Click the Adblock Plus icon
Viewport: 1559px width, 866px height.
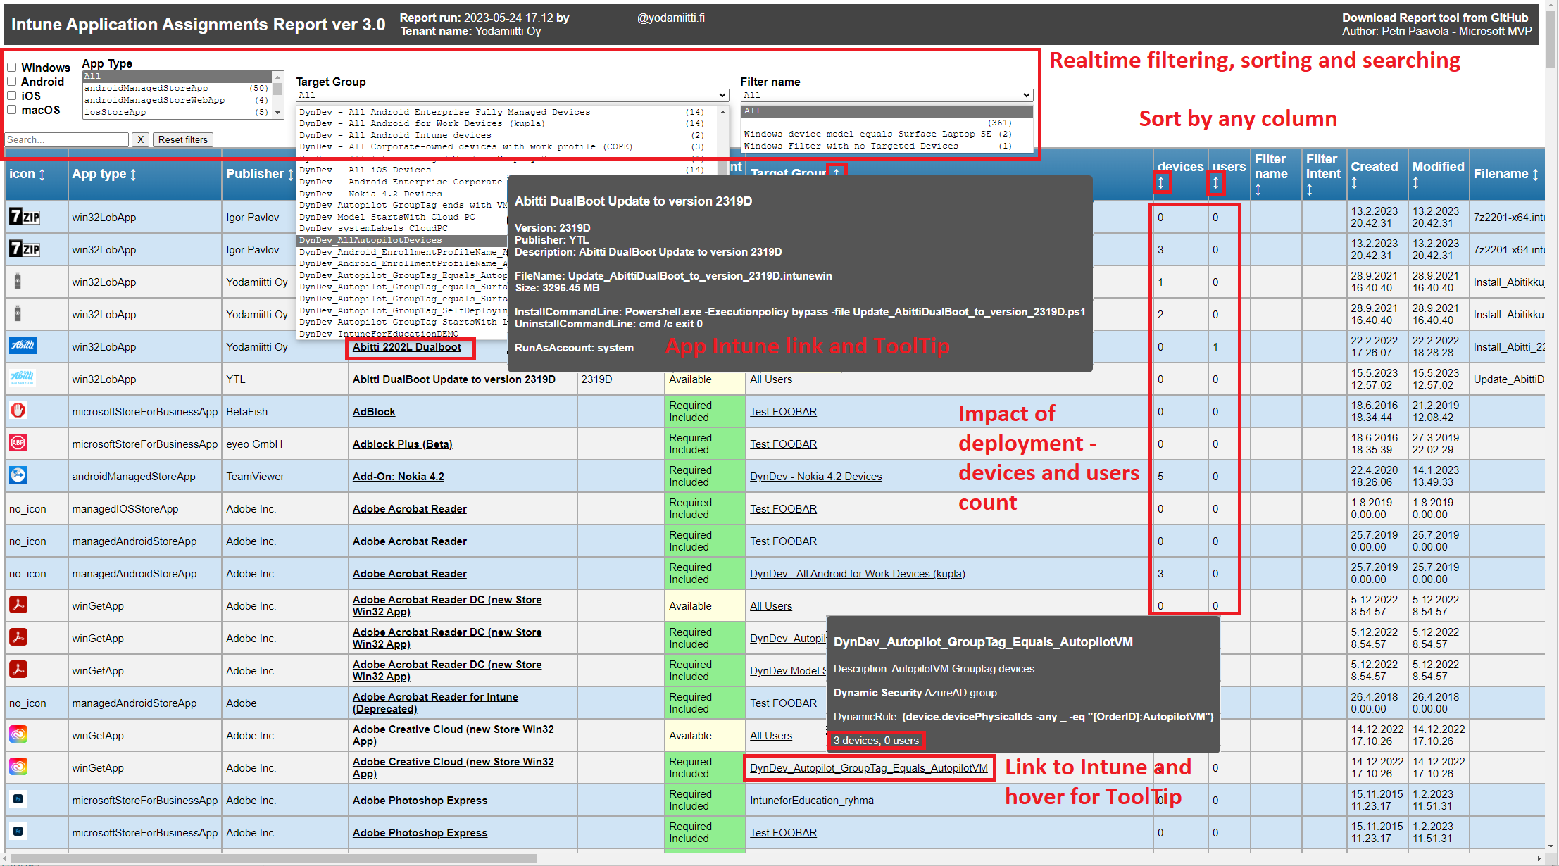click(18, 443)
